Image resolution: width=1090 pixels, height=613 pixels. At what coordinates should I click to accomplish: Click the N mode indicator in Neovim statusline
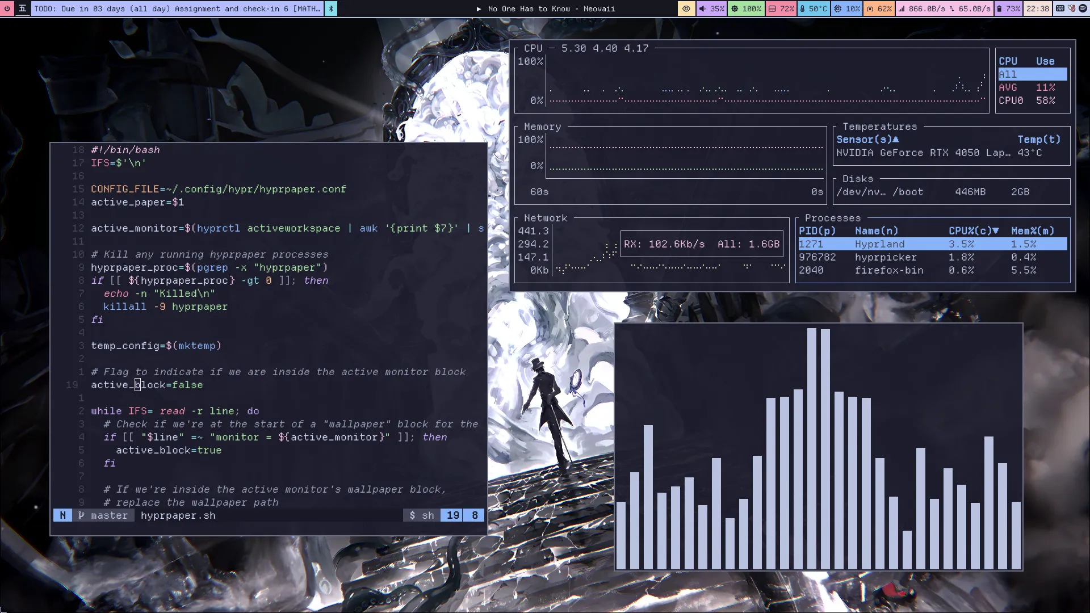pos(63,515)
